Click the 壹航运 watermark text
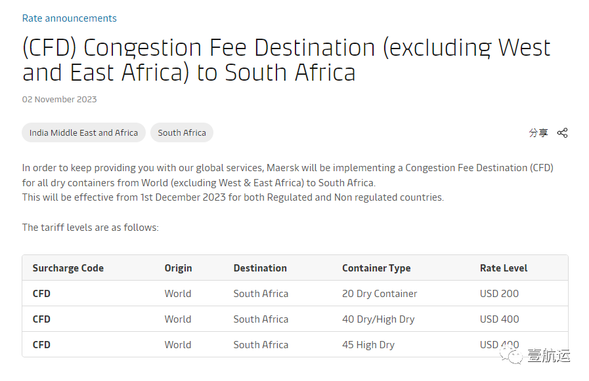This screenshot has height=381, width=589. point(549,355)
